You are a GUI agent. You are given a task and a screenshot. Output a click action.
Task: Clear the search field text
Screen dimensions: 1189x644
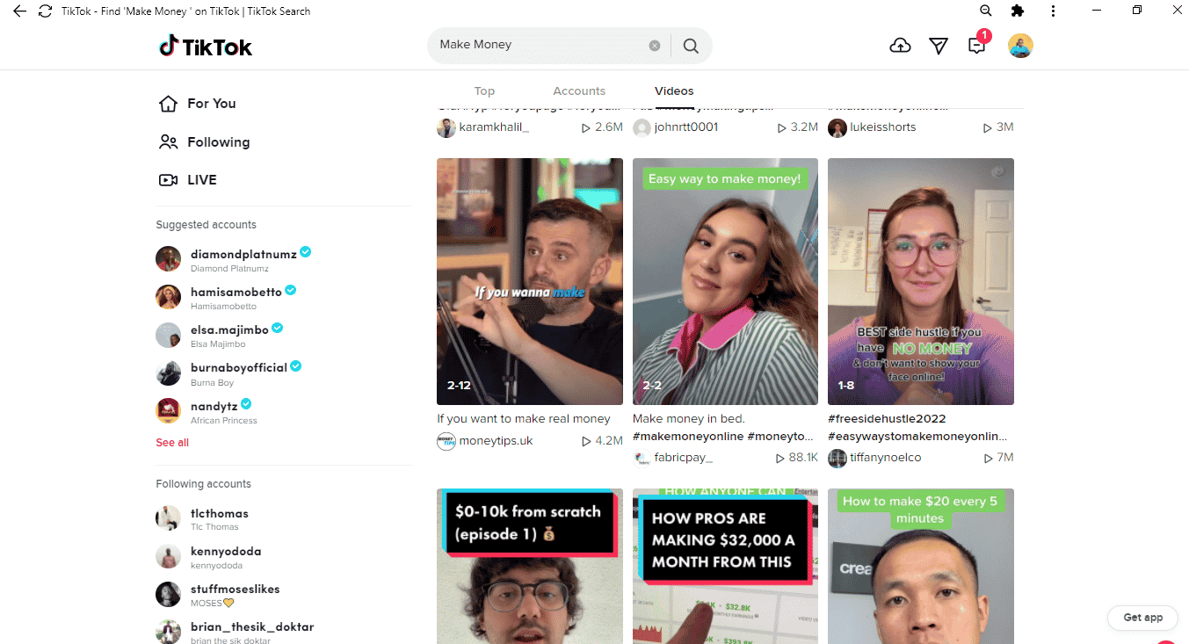point(654,46)
